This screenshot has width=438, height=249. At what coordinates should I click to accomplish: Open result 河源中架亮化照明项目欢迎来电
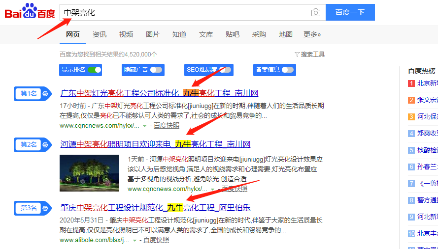click(x=155, y=144)
